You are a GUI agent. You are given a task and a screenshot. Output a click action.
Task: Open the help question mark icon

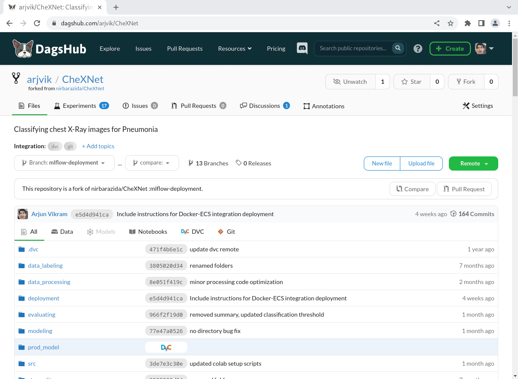[418, 49]
